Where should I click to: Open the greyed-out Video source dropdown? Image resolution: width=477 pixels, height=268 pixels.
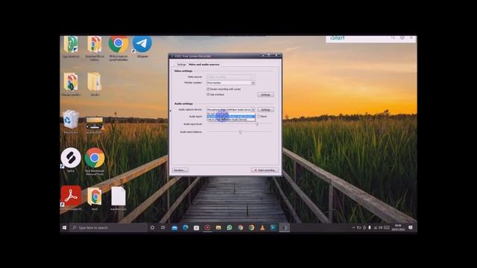[x=231, y=77]
